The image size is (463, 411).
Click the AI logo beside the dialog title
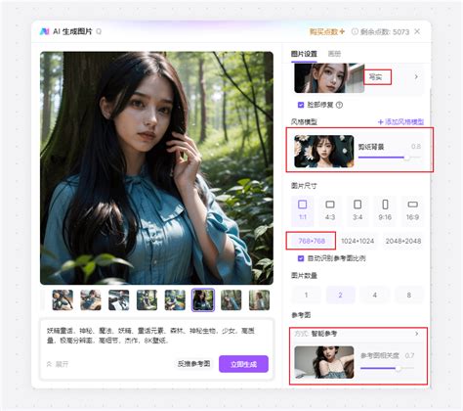[44, 31]
